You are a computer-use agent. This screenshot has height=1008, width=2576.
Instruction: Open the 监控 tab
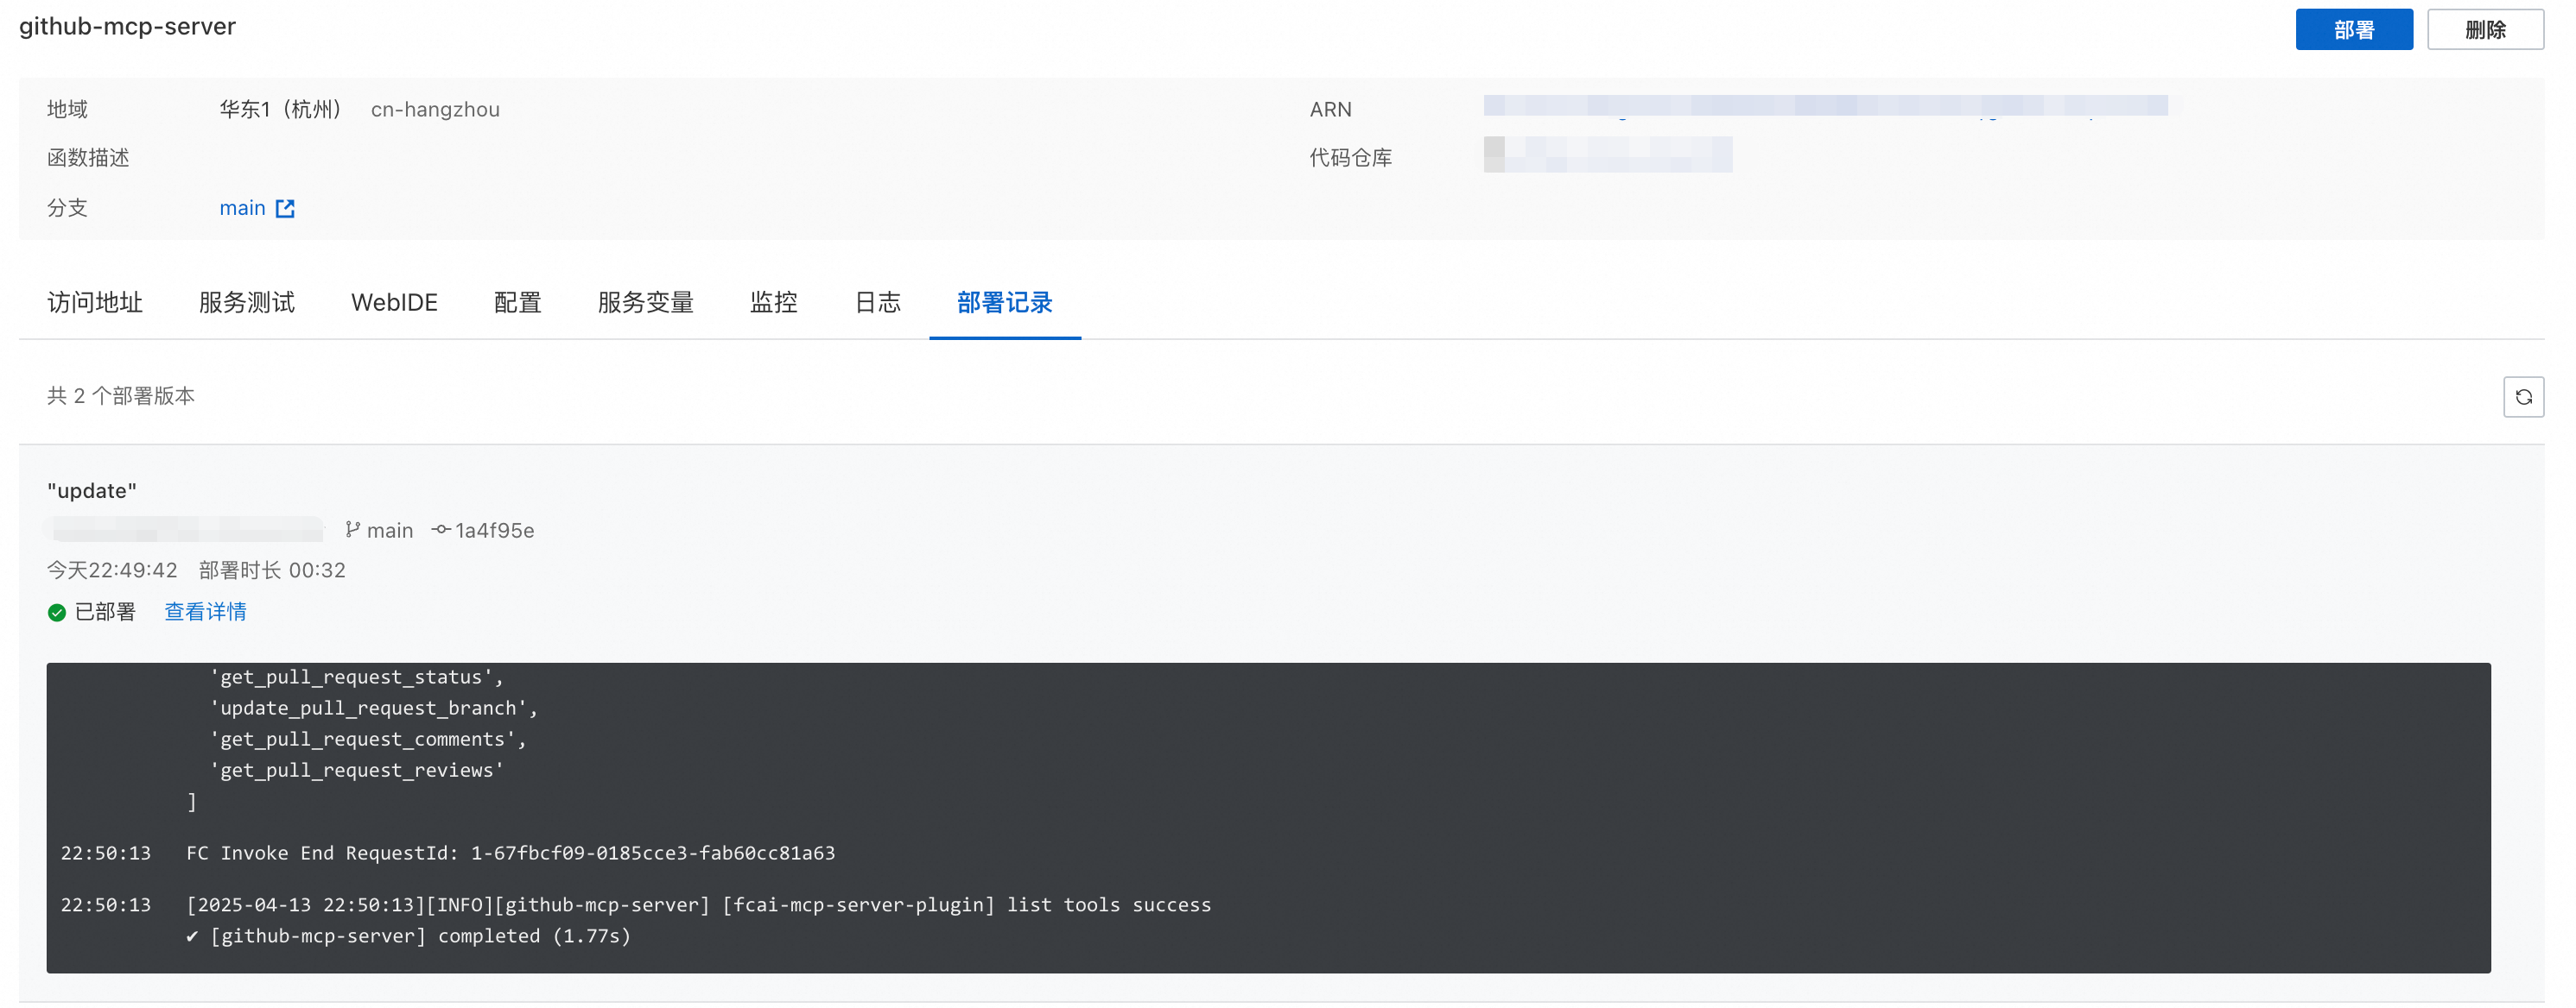pos(773,303)
